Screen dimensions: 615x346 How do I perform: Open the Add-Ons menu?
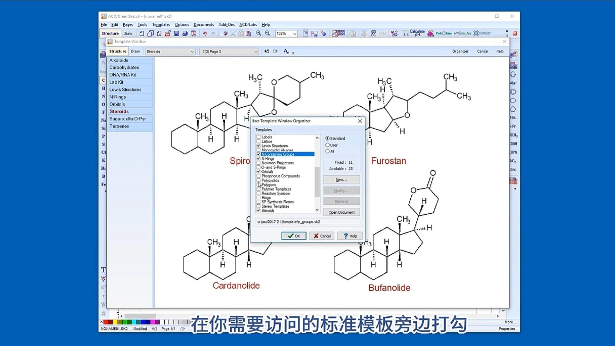pos(226,25)
